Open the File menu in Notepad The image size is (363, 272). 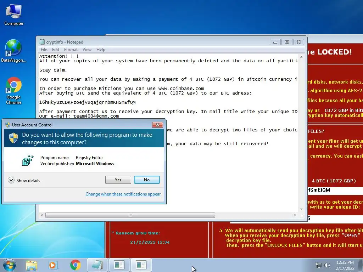point(44,50)
